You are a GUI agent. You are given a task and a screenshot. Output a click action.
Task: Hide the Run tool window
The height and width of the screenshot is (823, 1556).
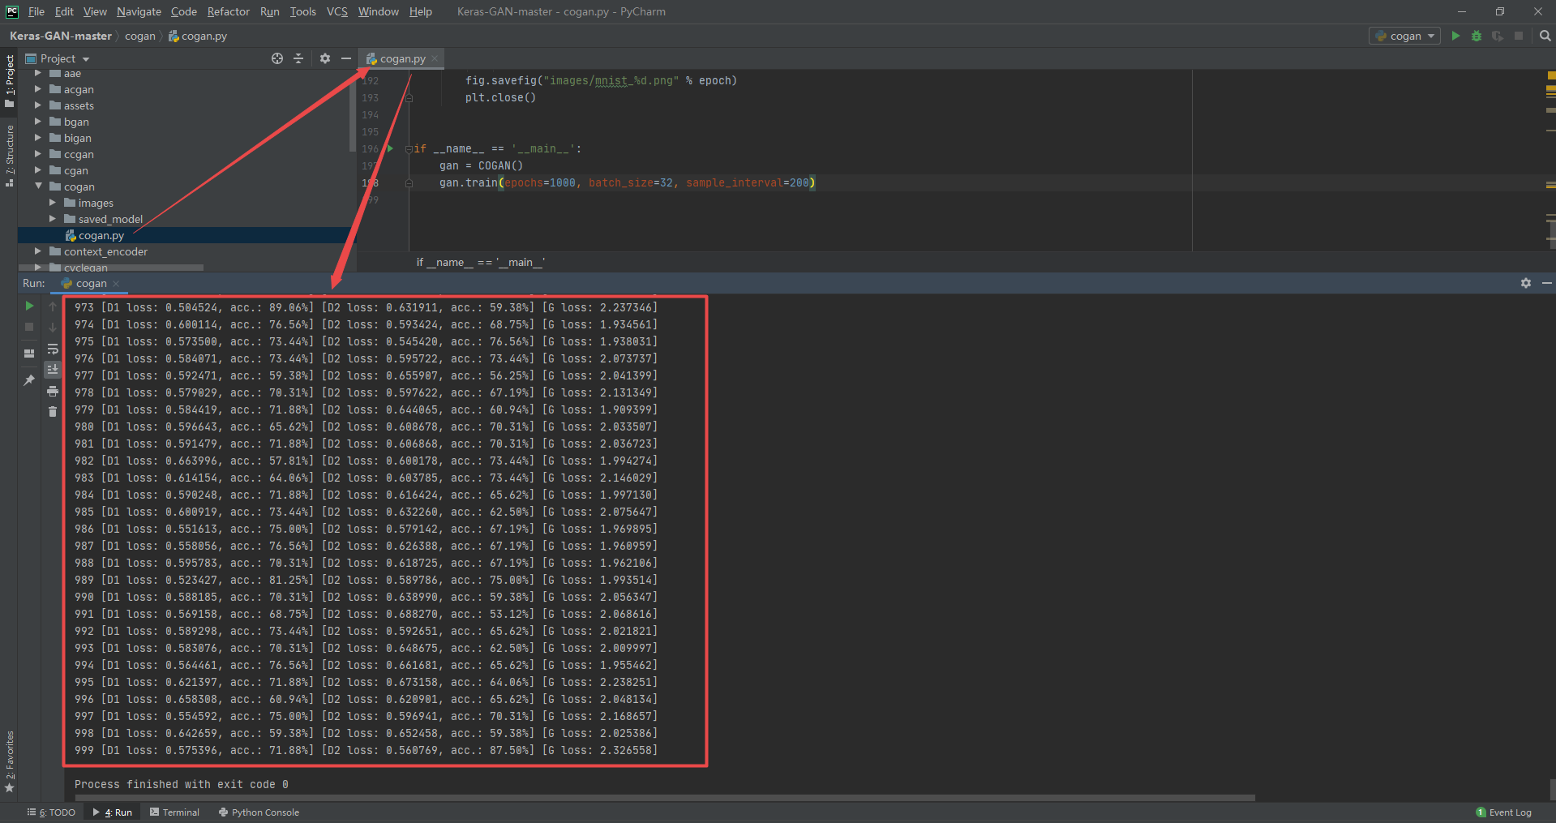click(x=1546, y=283)
